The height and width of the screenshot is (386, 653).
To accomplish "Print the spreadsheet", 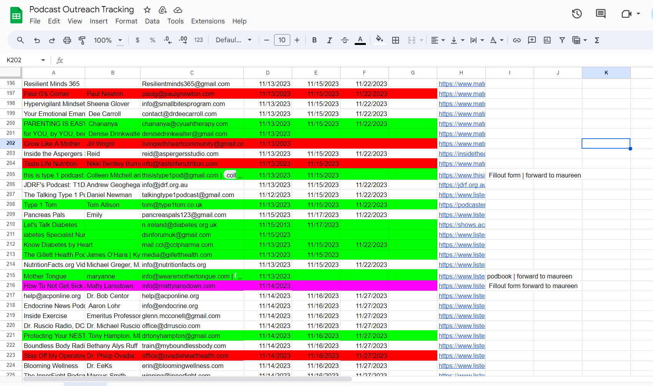I will coord(67,40).
